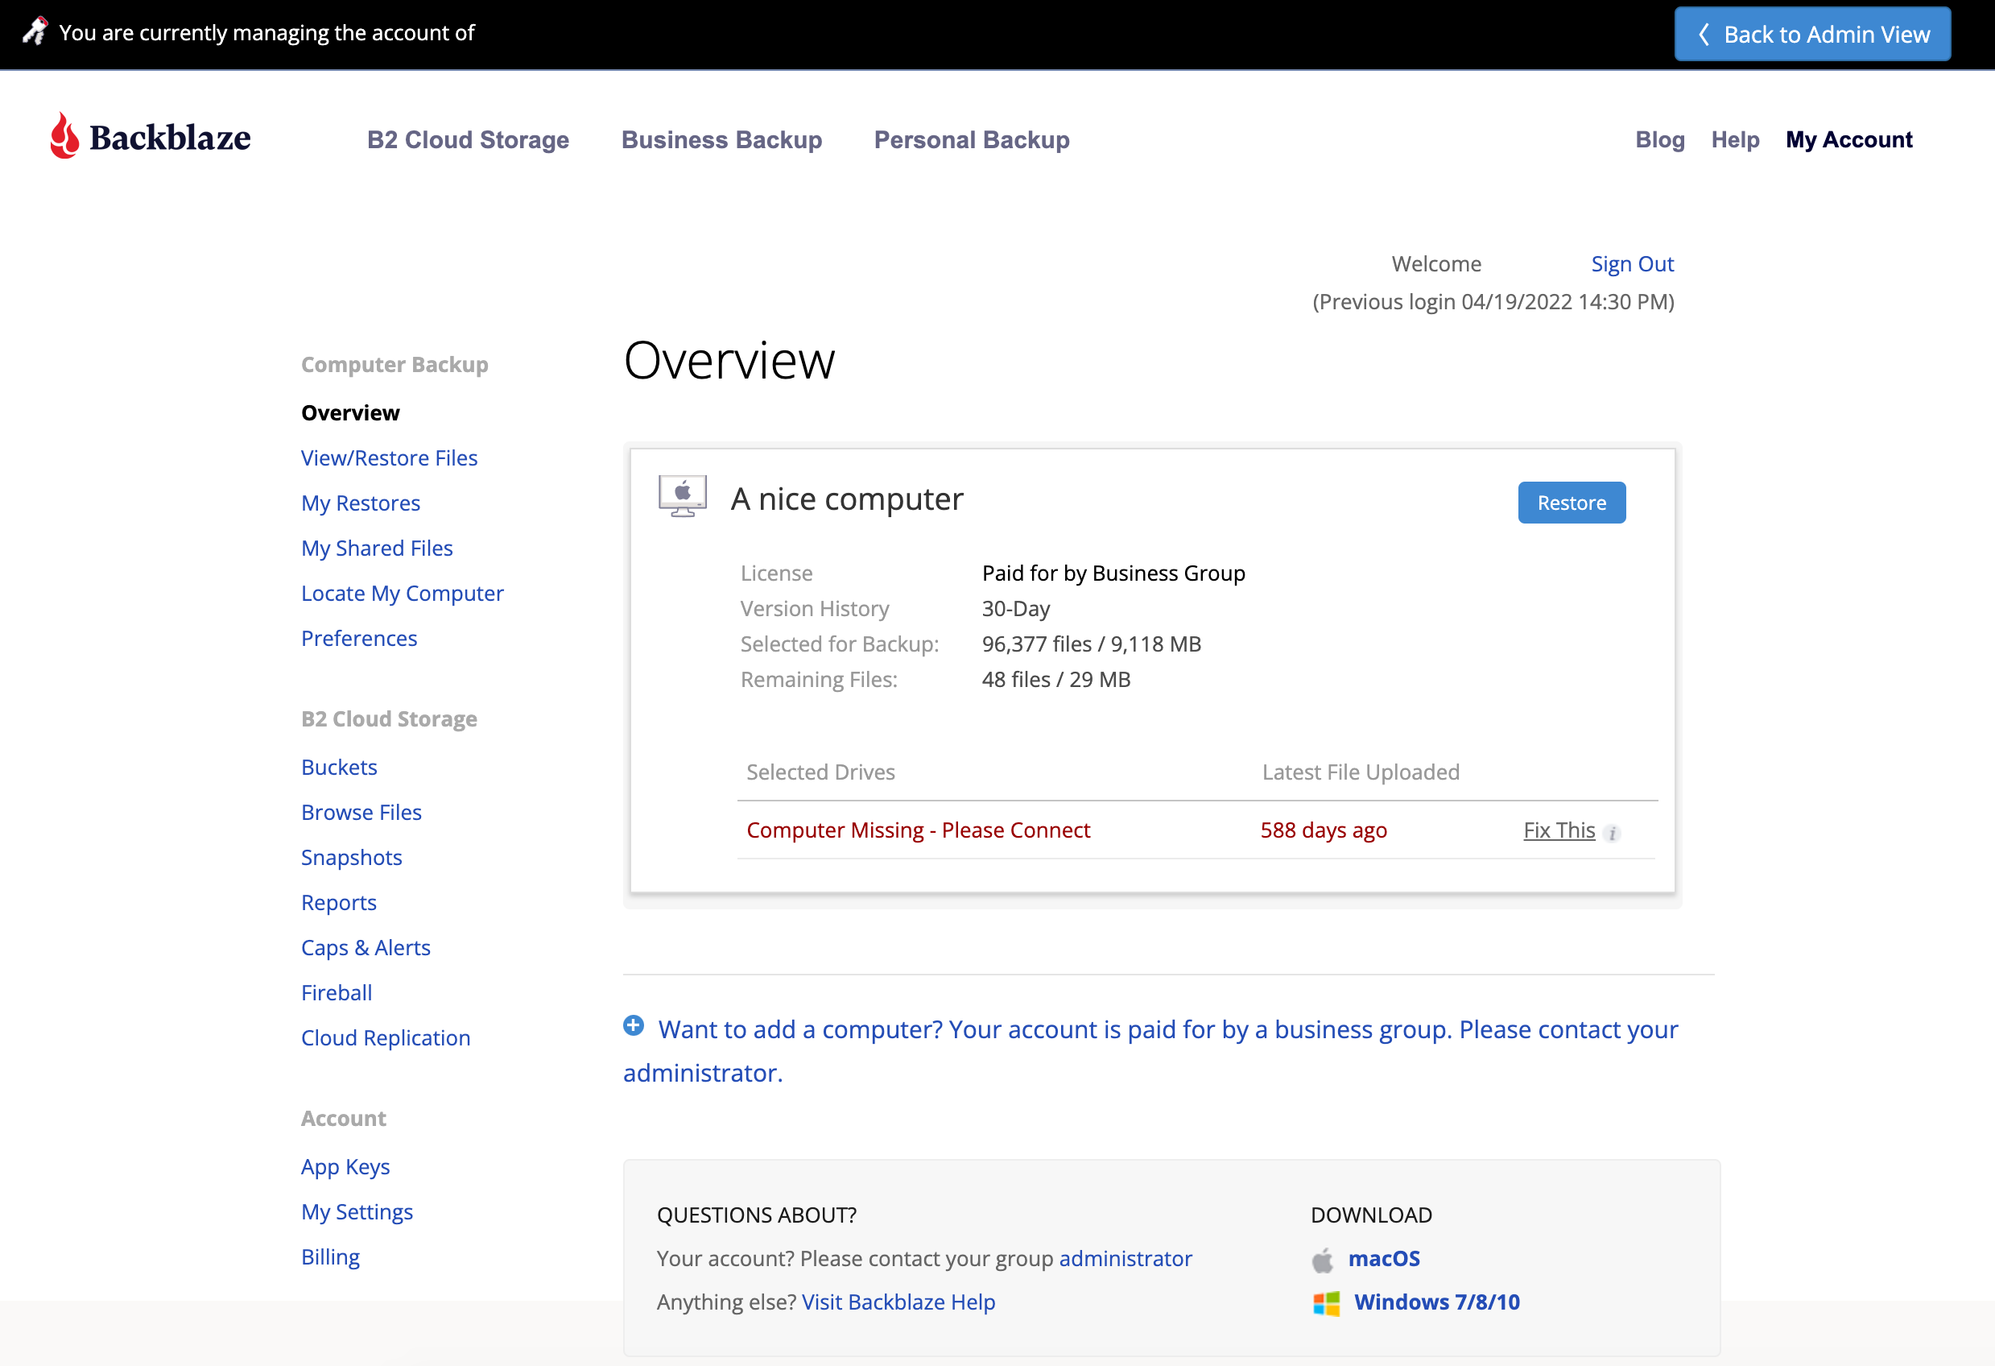Open Cloud Replication
Viewport: 1995px width, 1366px height.
(386, 1037)
